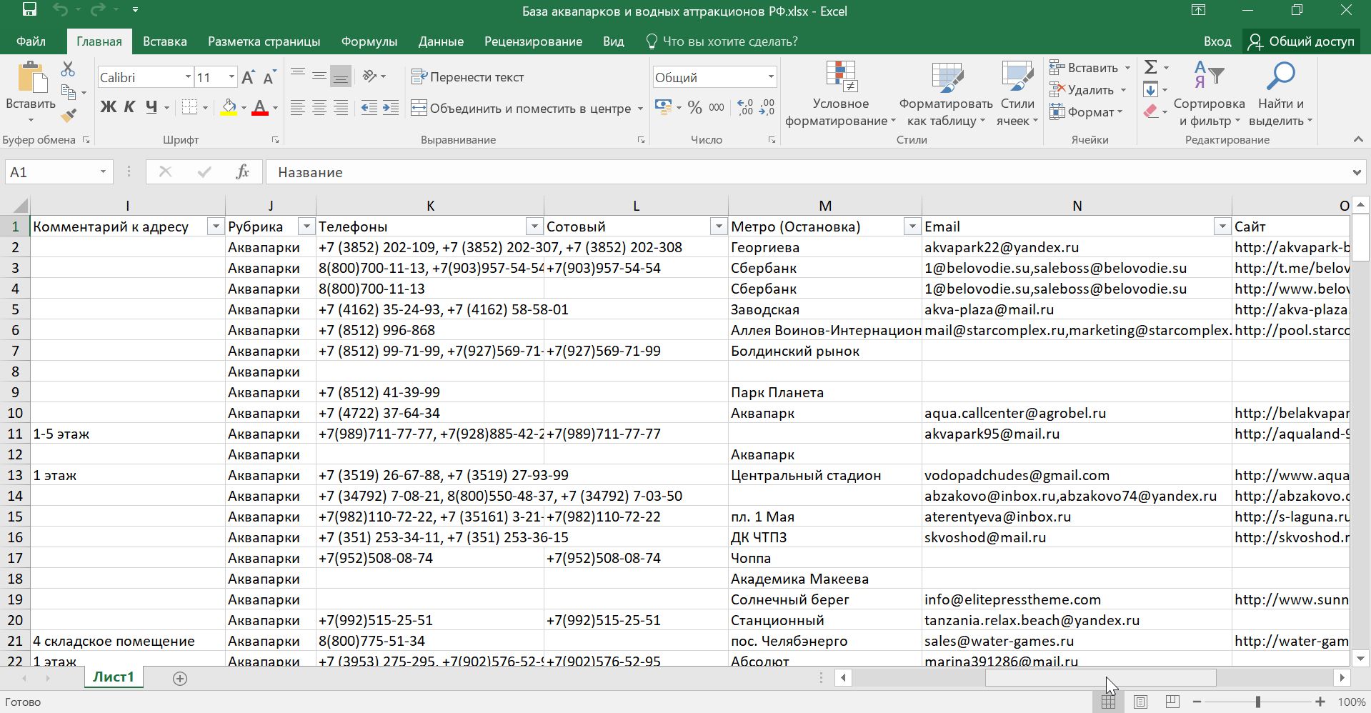
Task: Click the Cut scissors icon
Action: (68, 69)
